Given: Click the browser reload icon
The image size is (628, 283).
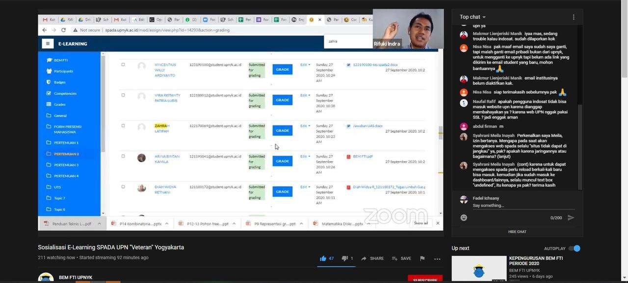Looking at the screenshot, I should click(x=63, y=30).
